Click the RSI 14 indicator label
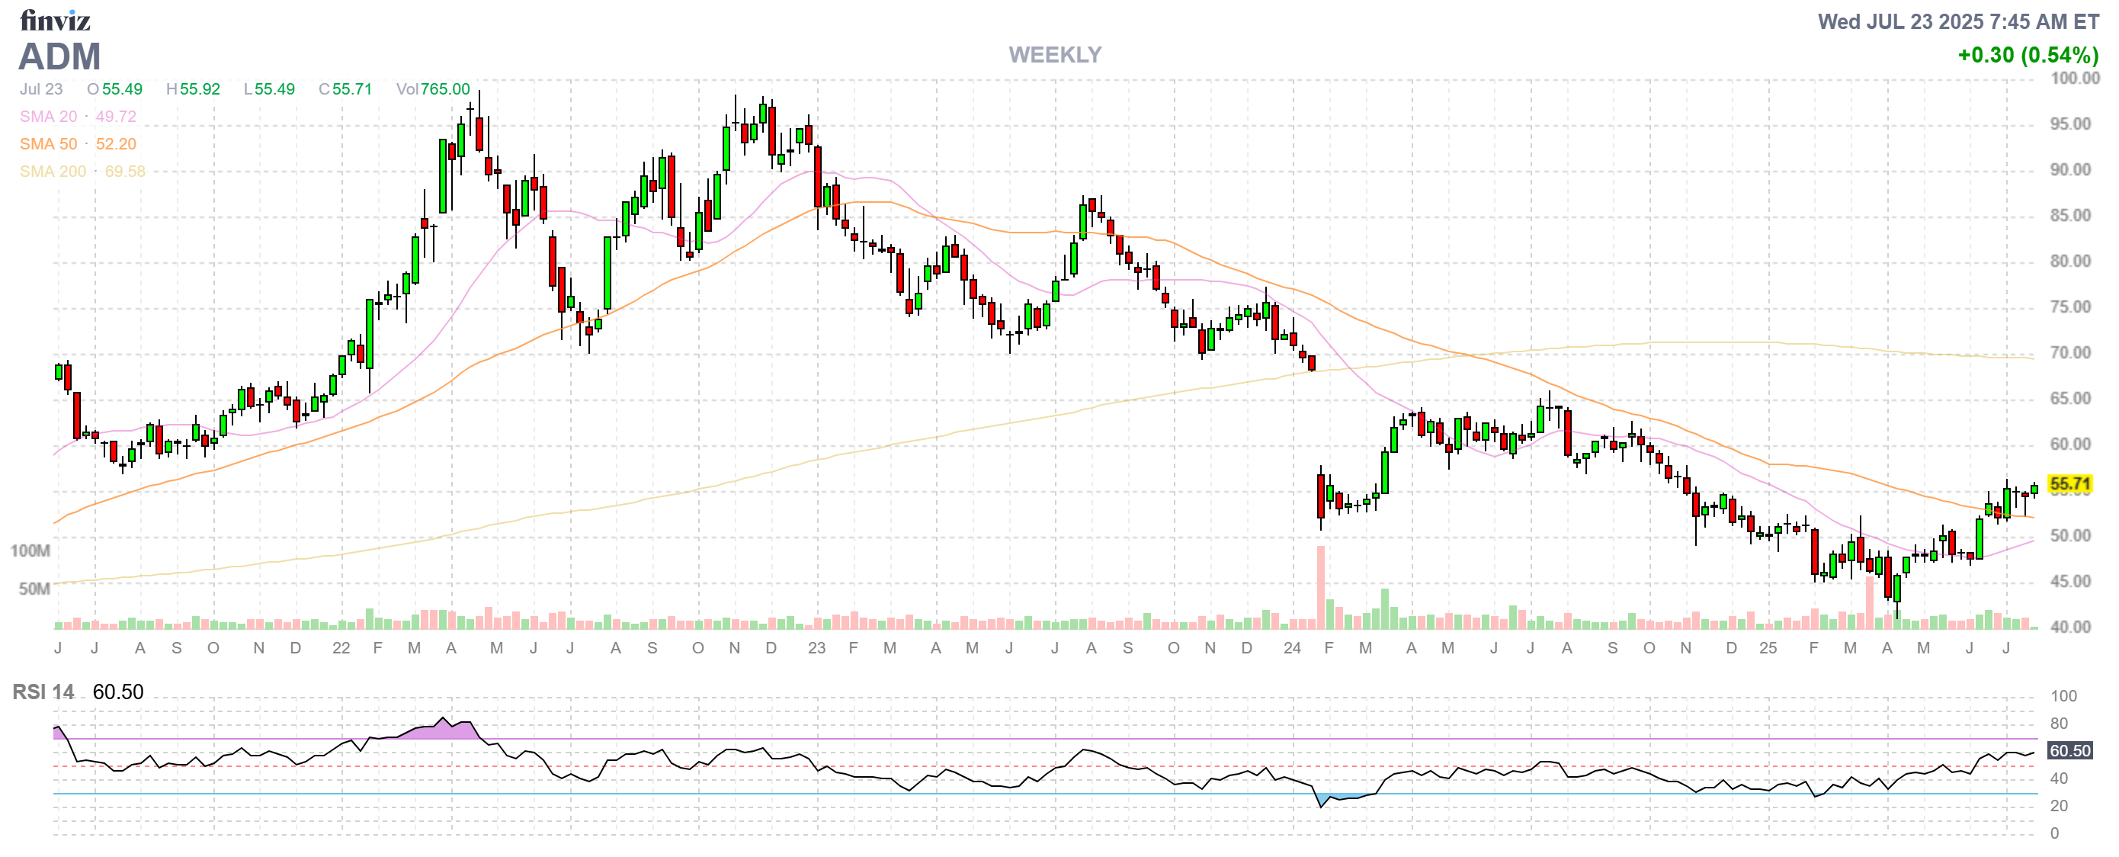2119x857 pixels. pos(43,692)
